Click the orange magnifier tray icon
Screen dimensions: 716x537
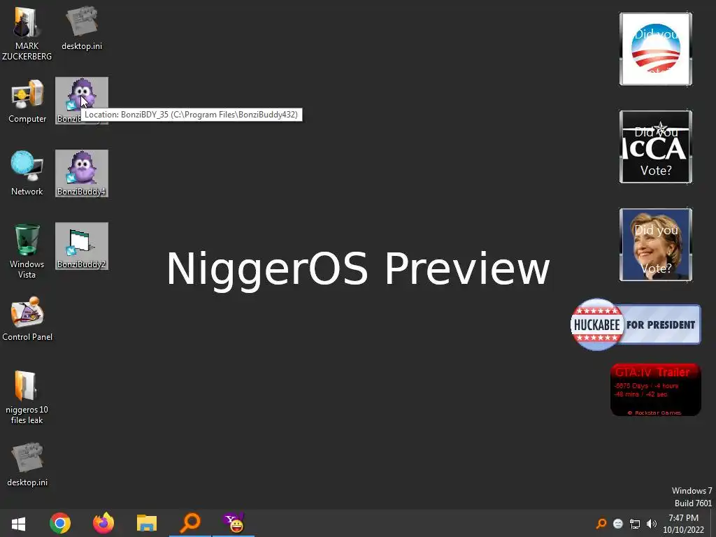click(601, 523)
